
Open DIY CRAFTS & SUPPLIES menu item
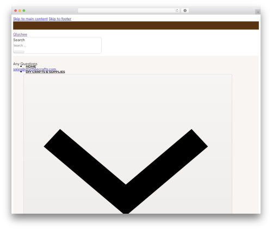(x=45, y=72)
